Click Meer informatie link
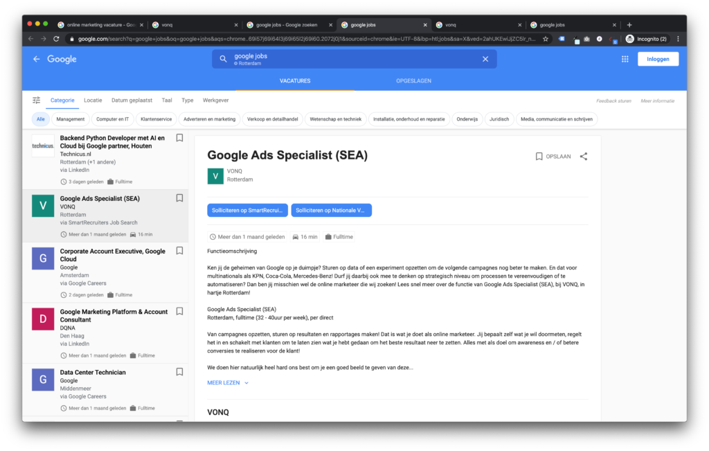Viewport: 709px width, 451px height. coord(658,101)
